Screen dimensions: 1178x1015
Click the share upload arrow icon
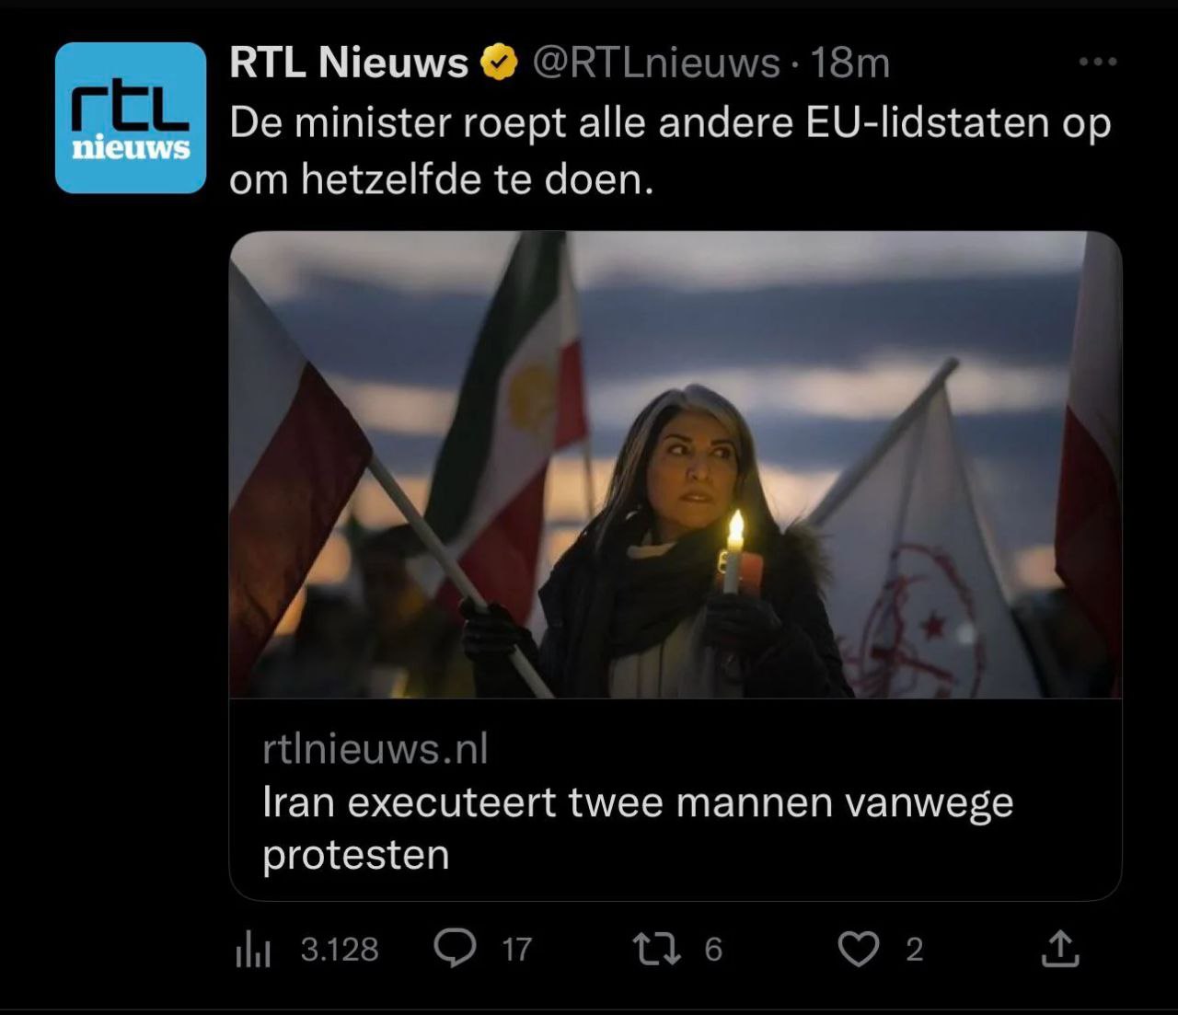pyautogui.click(x=1059, y=949)
